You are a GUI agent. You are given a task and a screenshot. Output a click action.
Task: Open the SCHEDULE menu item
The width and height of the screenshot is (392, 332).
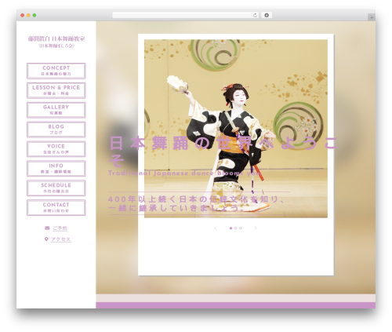[56, 188]
